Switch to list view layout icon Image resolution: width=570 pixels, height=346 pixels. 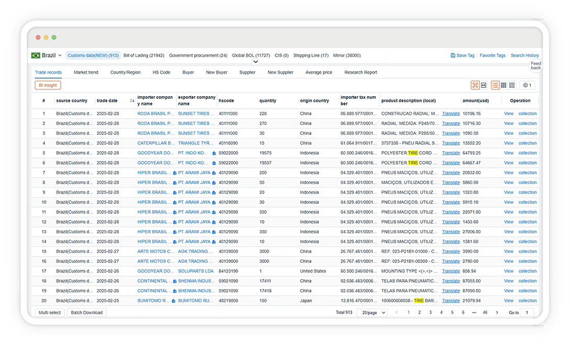495,85
